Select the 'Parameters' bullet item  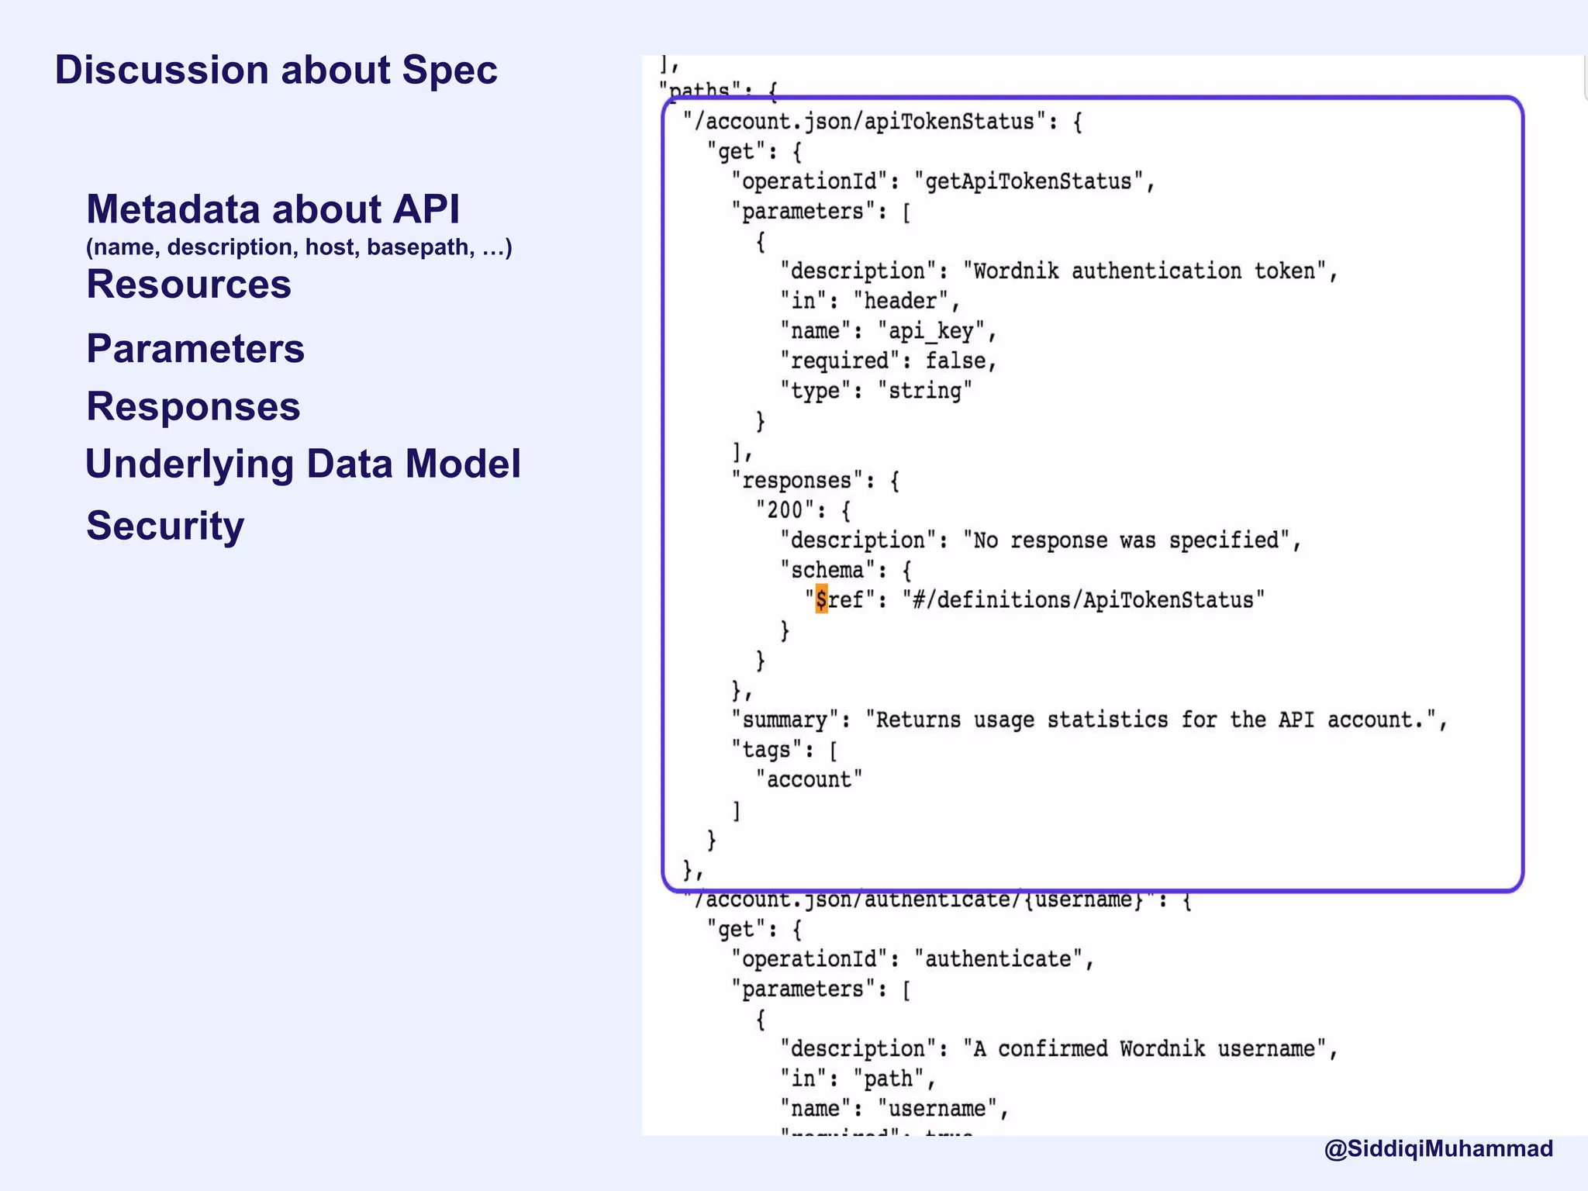click(195, 348)
